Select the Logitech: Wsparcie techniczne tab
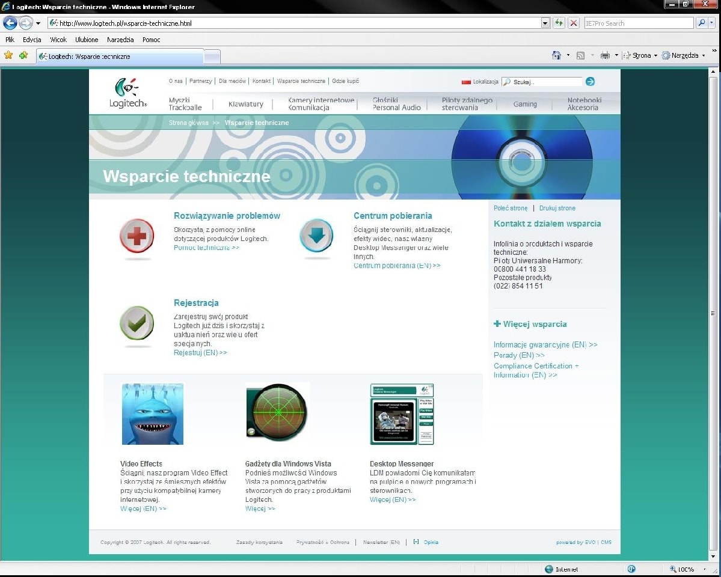This screenshot has height=577, width=721. (x=120, y=56)
